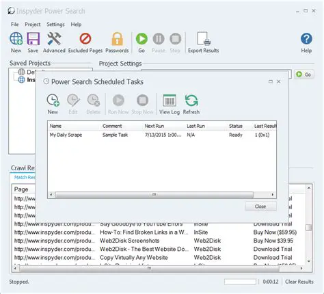Open Passwords padlock icon
Image resolution: width=324 pixels, height=294 pixels.
[x=117, y=38]
